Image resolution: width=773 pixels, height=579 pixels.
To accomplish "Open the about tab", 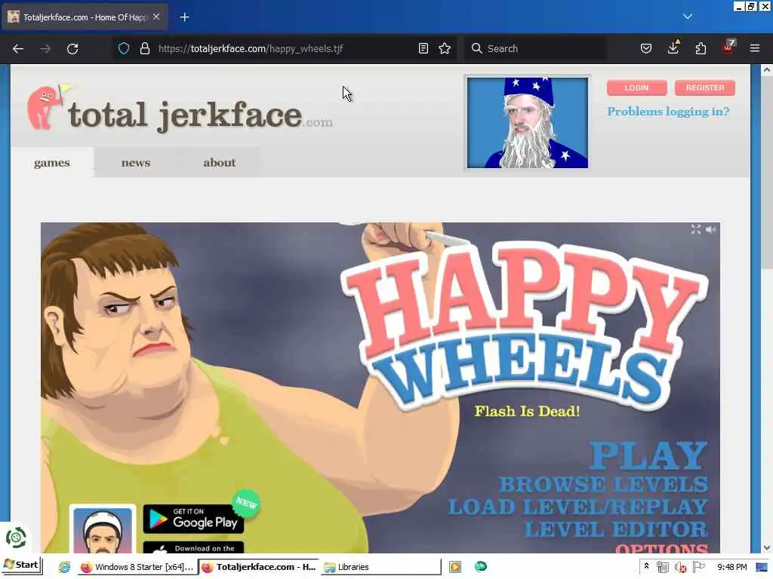I will [x=220, y=163].
